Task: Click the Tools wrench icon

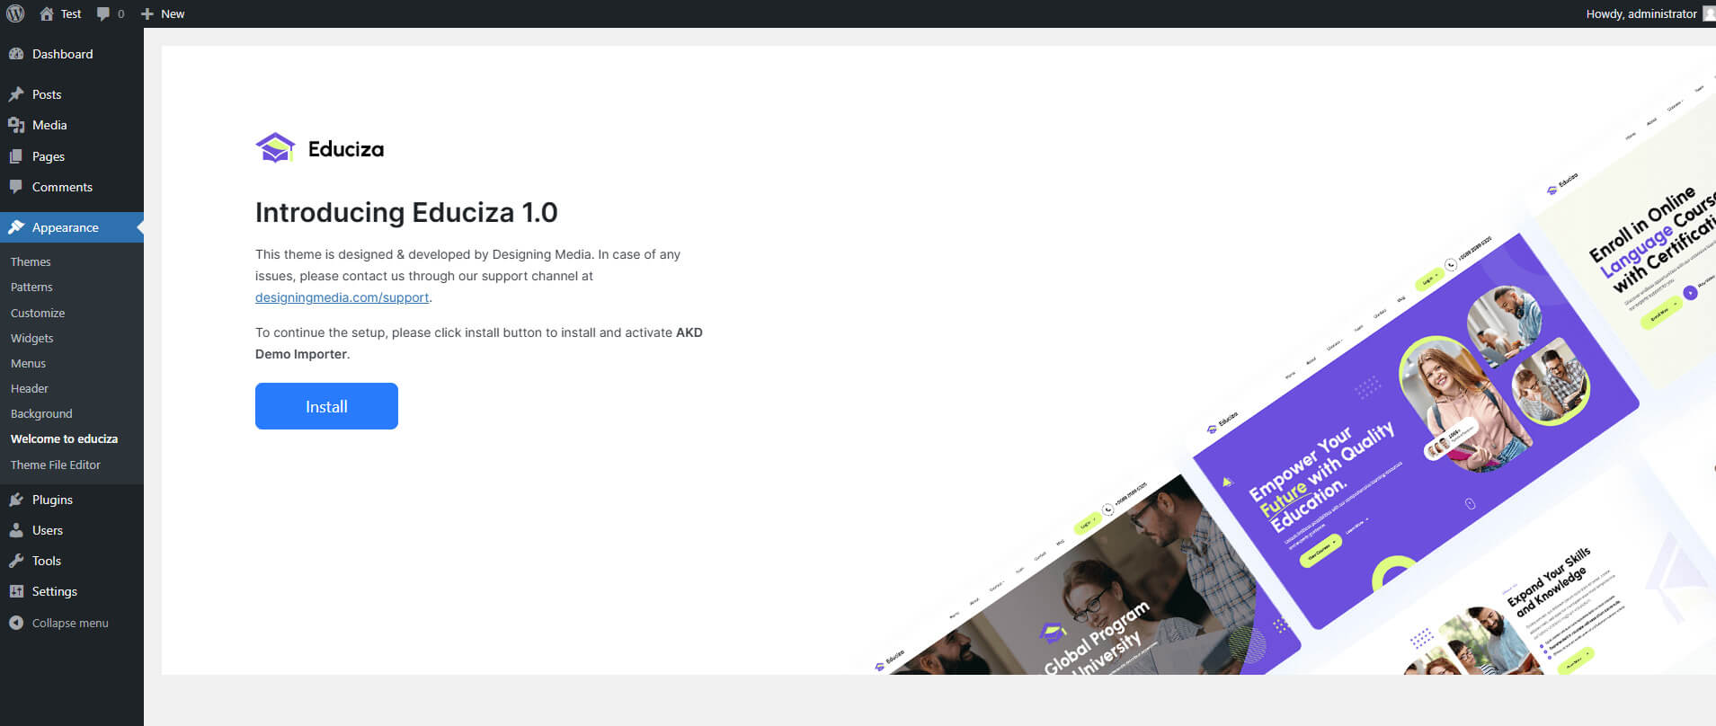Action: [16, 561]
